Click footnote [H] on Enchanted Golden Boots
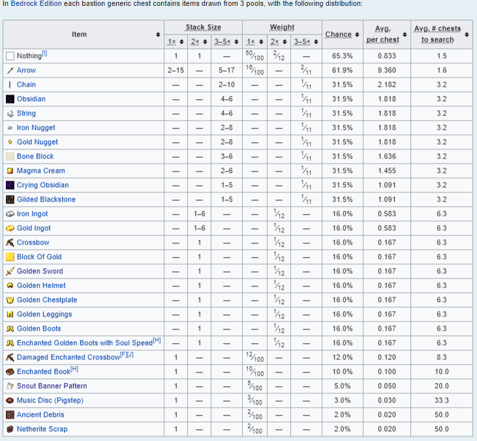Screen dimensions: 477x441 [157, 341]
